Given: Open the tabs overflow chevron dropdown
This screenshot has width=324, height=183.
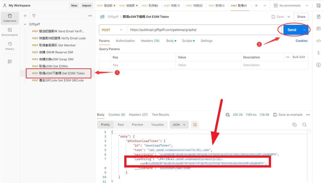Looking at the screenshot, I should pyautogui.click(x=265, y=6).
